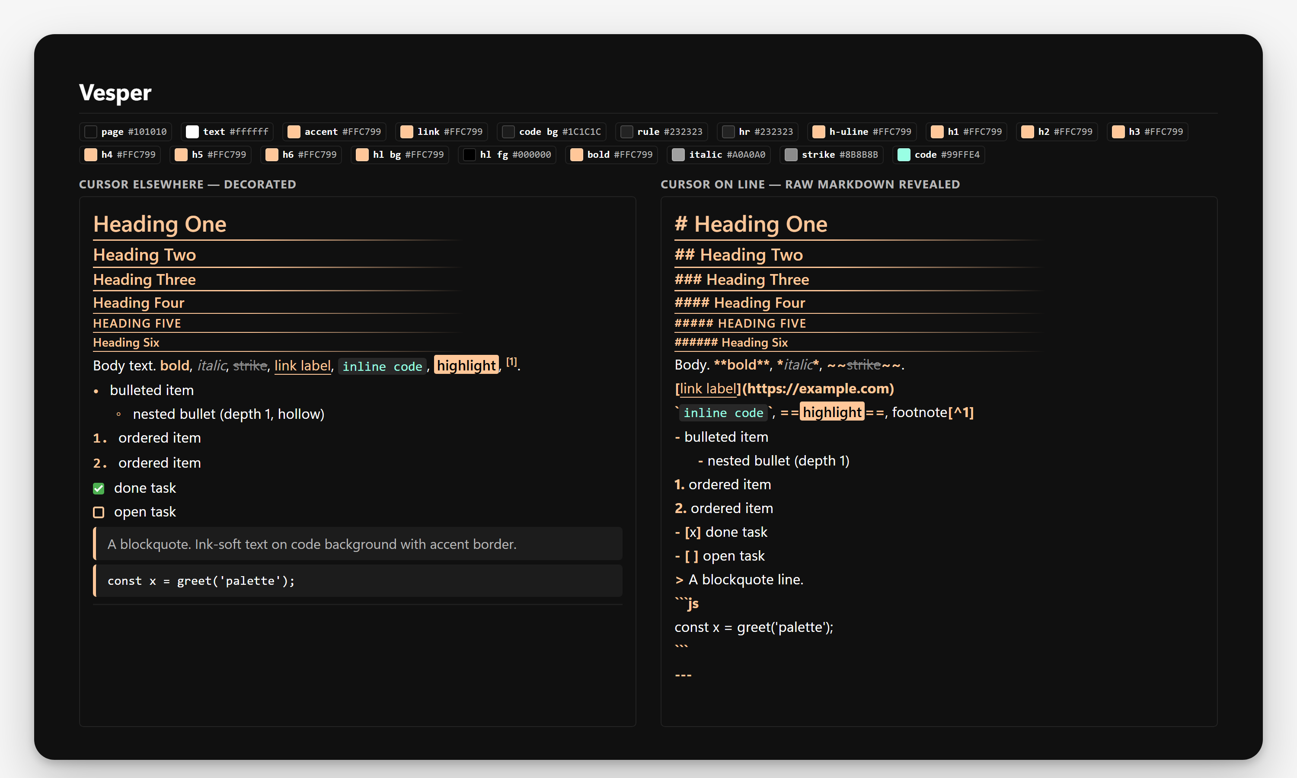Select the link #FFC799 swatch chip
1297x778 pixels.
pyautogui.click(x=441, y=131)
